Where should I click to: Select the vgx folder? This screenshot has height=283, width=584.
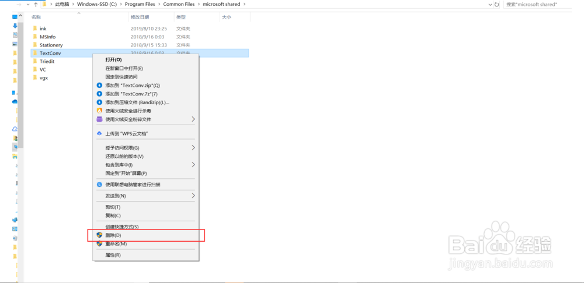(x=44, y=78)
